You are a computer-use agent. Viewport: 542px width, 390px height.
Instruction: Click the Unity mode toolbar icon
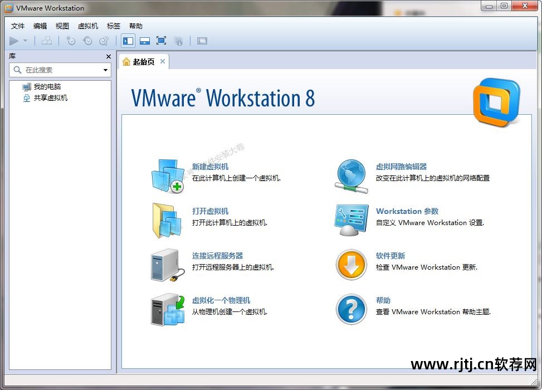tap(178, 41)
